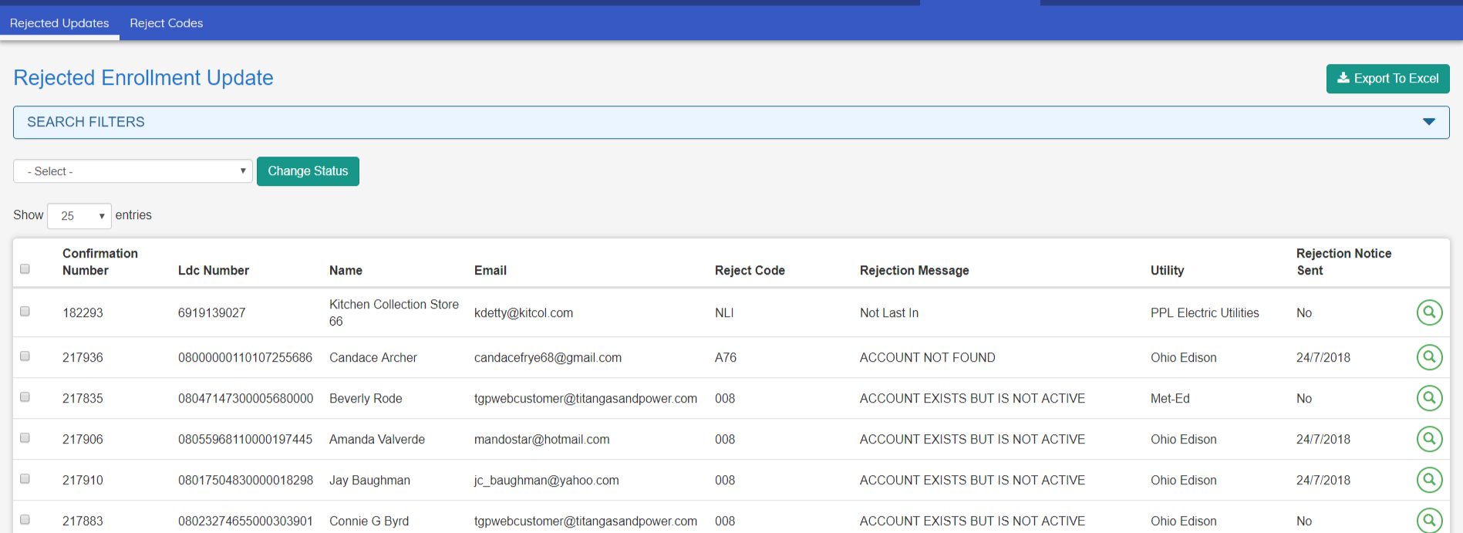1463x533 pixels.
Task: Switch to Reject Codes tab
Action: [x=167, y=23]
